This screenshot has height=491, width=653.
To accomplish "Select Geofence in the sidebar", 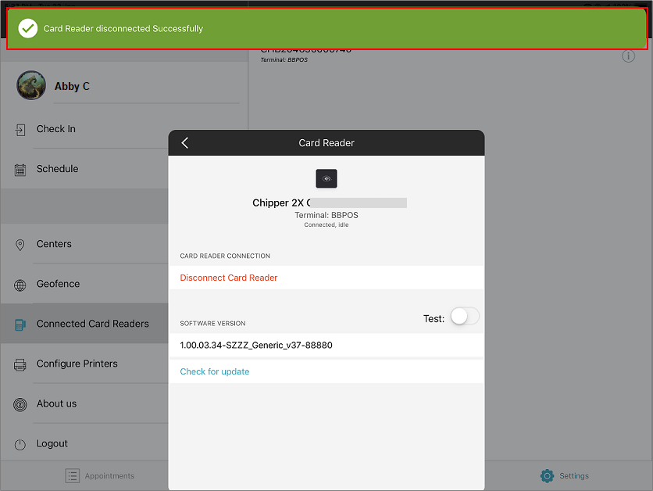I will (59, 284).
